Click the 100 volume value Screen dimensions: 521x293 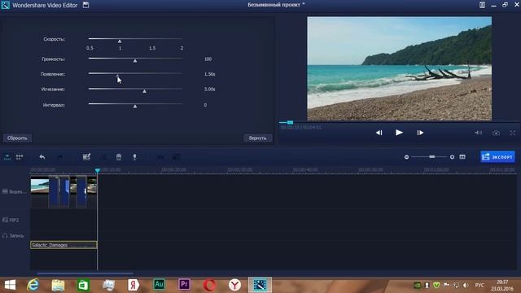point(208,59)
